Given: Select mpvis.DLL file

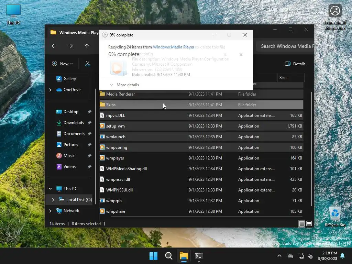Looking at the screenshot, I should [201, 115].
